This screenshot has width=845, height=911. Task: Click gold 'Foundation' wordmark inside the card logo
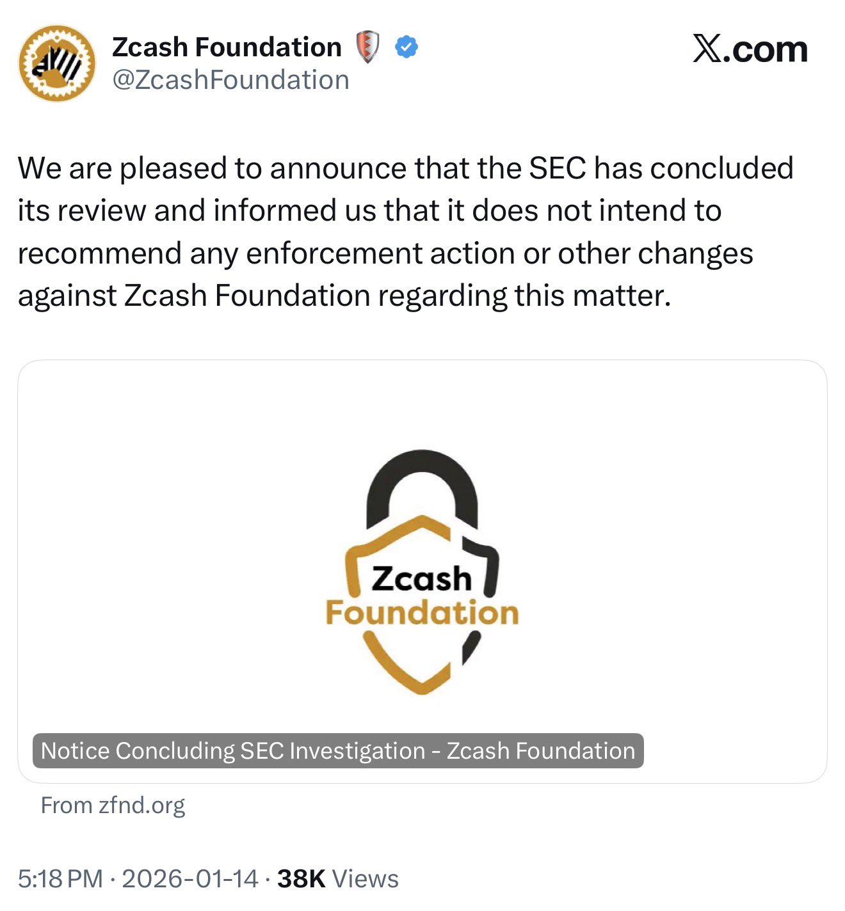[x=422, y=613]
